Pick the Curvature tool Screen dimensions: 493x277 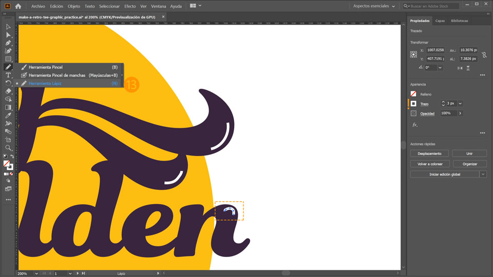pos(8,51)
